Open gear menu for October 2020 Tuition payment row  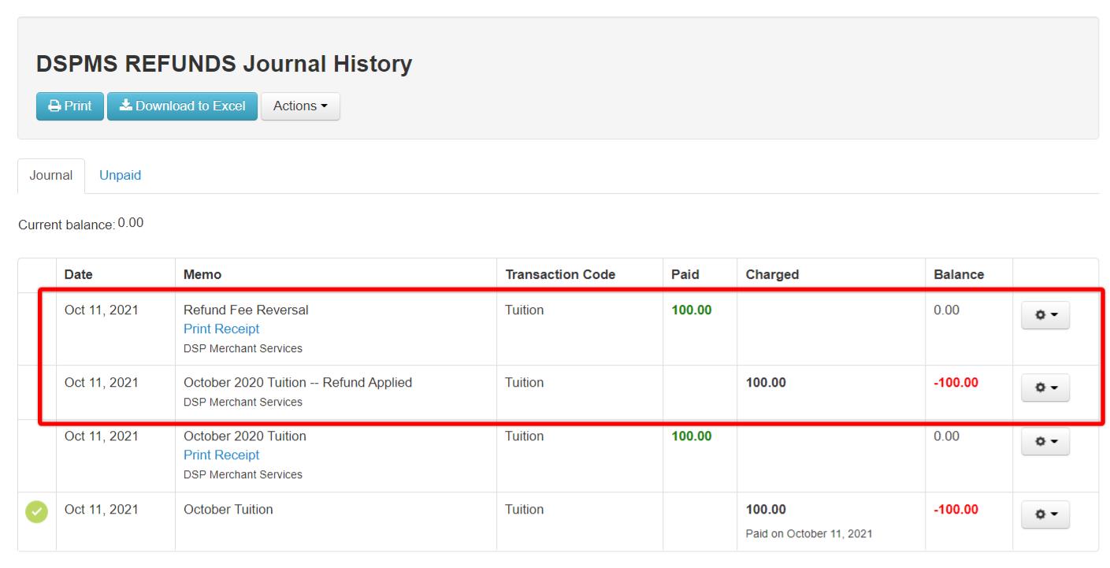1045,441
